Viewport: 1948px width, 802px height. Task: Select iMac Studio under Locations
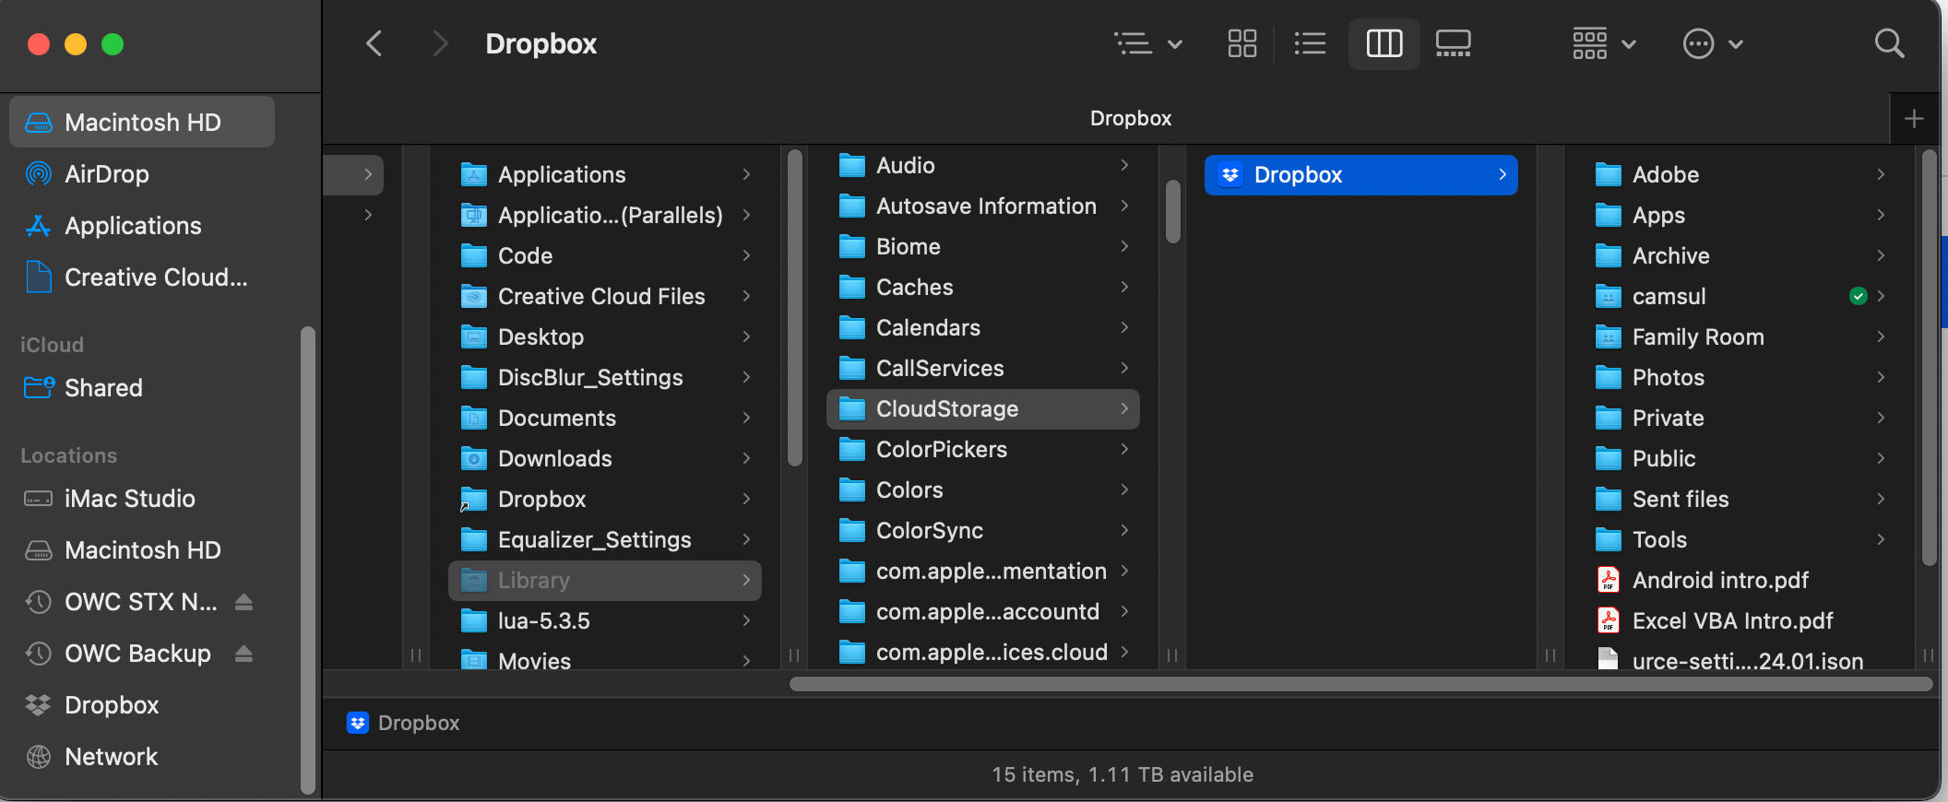click(142, 498)
